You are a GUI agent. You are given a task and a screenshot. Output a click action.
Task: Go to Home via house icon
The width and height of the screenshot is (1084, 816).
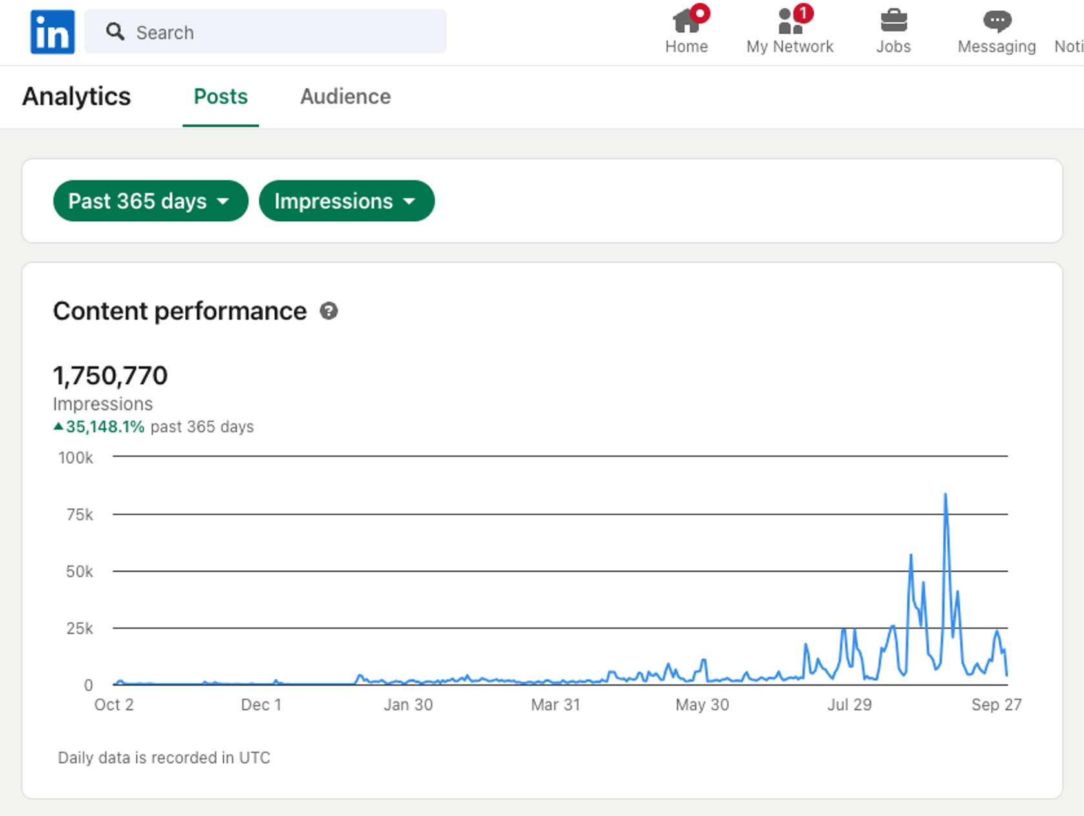tap(687, 21)
